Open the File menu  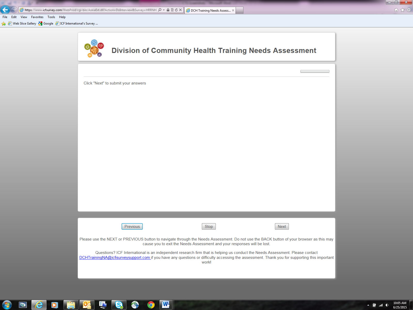5,17
